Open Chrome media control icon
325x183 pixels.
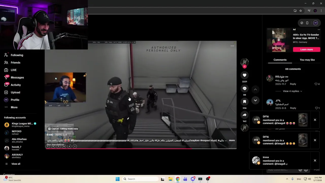[309, 11]
